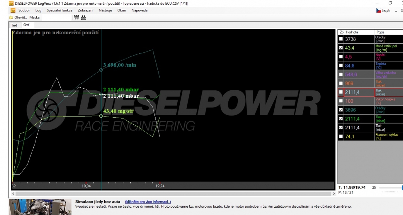Click the Hodnota column header

359,32
